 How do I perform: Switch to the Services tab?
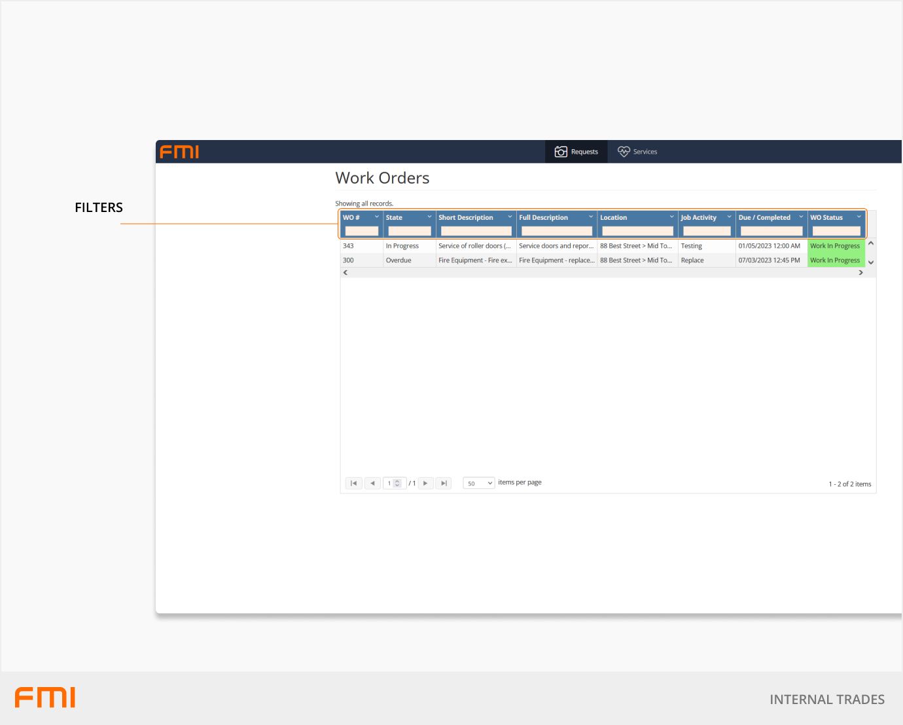click(637, 152)
